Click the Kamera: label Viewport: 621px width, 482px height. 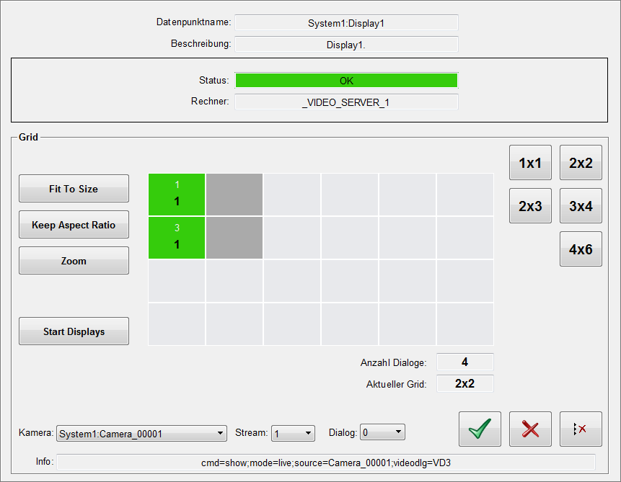coord(36,433)
